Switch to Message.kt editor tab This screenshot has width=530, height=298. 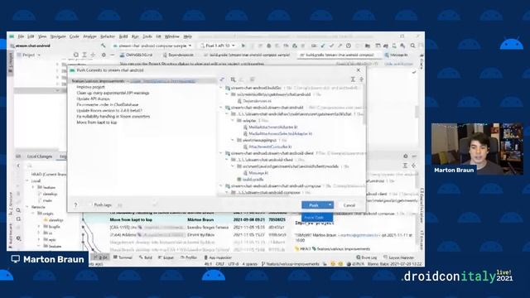(396, 55)
